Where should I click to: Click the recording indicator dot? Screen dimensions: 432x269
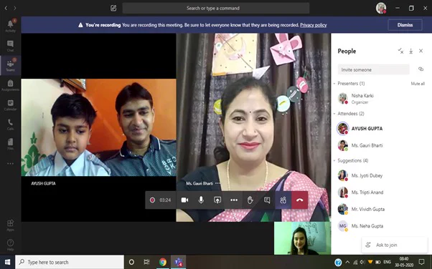point(152,200)
